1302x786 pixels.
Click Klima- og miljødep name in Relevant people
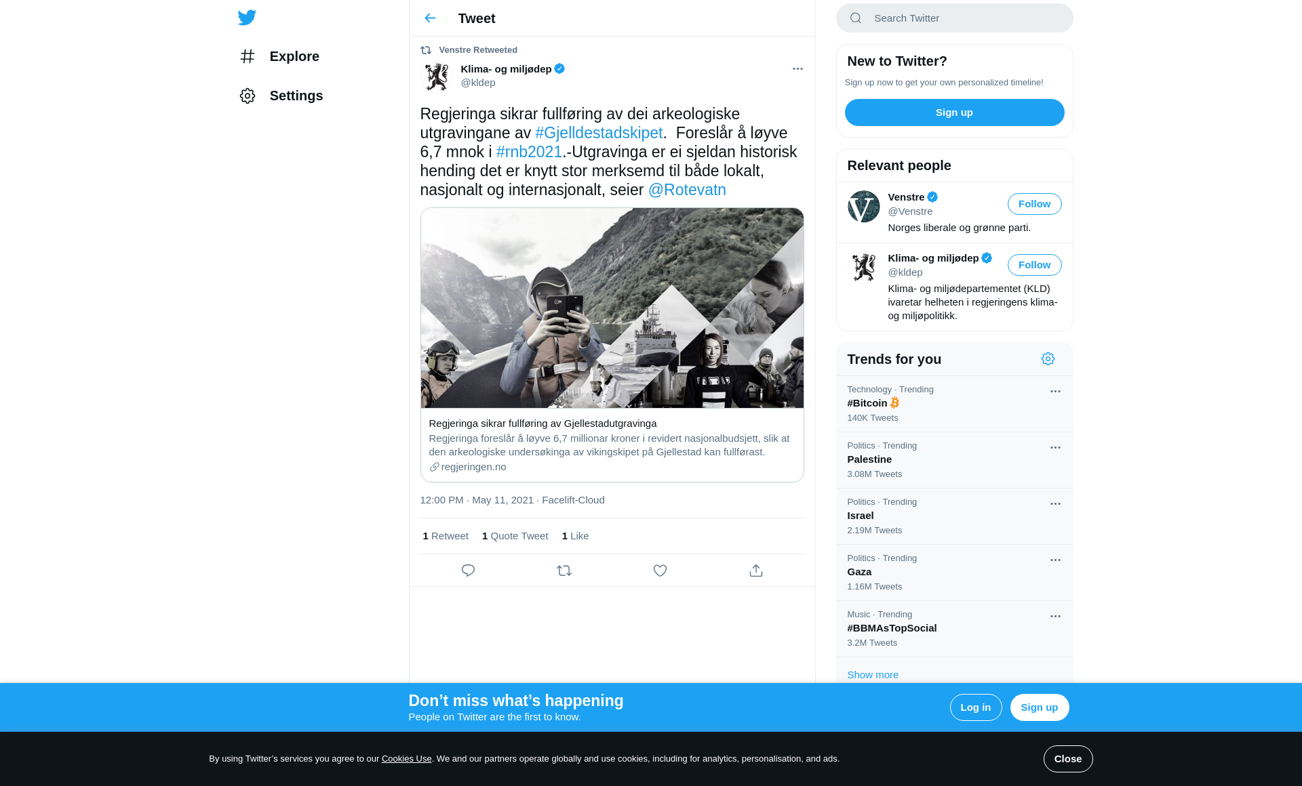pyautogui.click(x=933, y=258)
